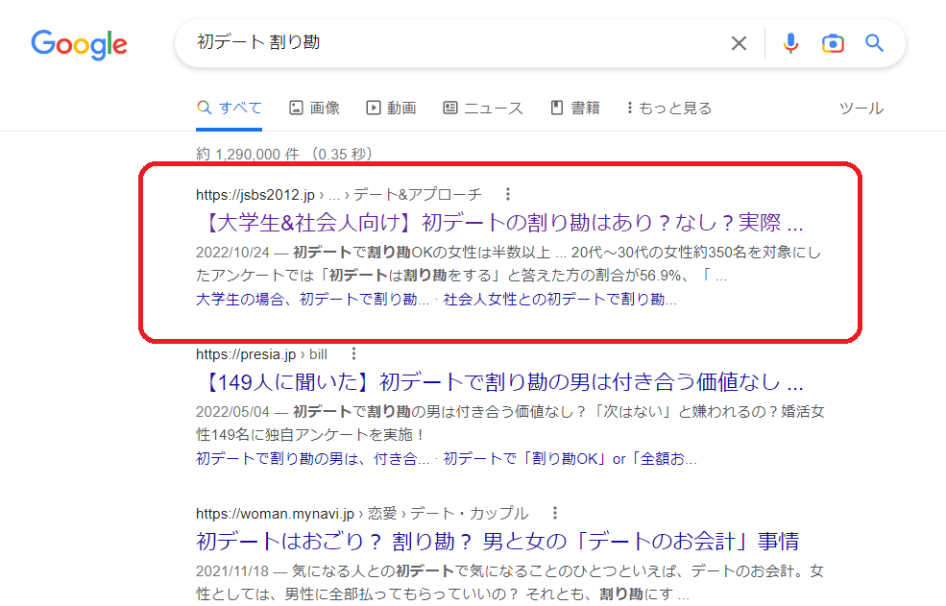This screenshot has width=946, height=606.
Task: Open result 【大学生&社会人向け】初デートの割り勘はあり?
Action: tap(499, 223)
